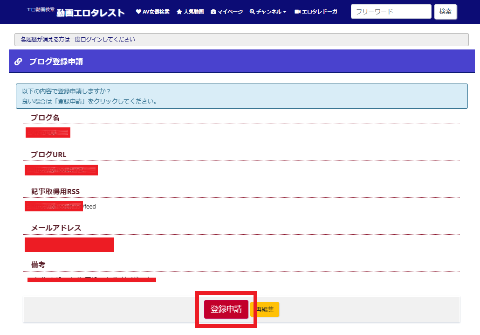Go to the 人気動画 menu item
This screenshot has width=480, height=335.
click(193, 12)
